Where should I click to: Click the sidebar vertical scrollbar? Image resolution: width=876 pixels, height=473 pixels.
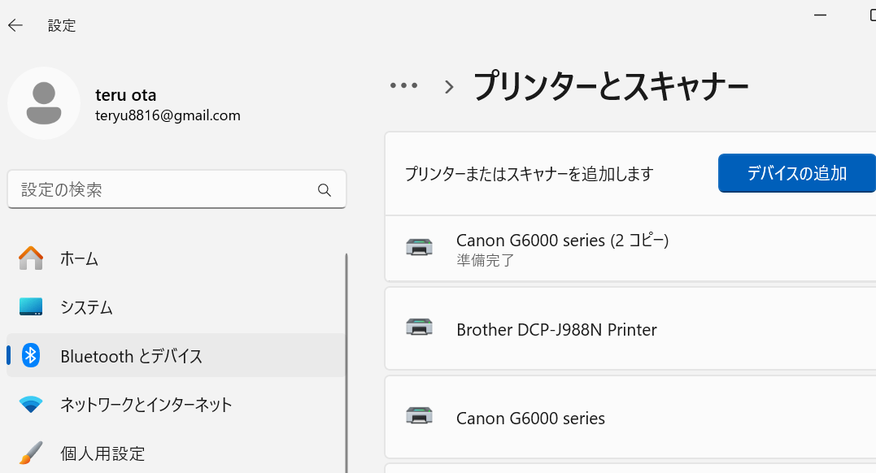[346, 363]
